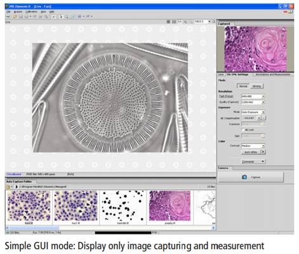Screen dimensions: 299x254
Task: Select the pointer arrow tool in toolbar
Action: coord(61,16)
